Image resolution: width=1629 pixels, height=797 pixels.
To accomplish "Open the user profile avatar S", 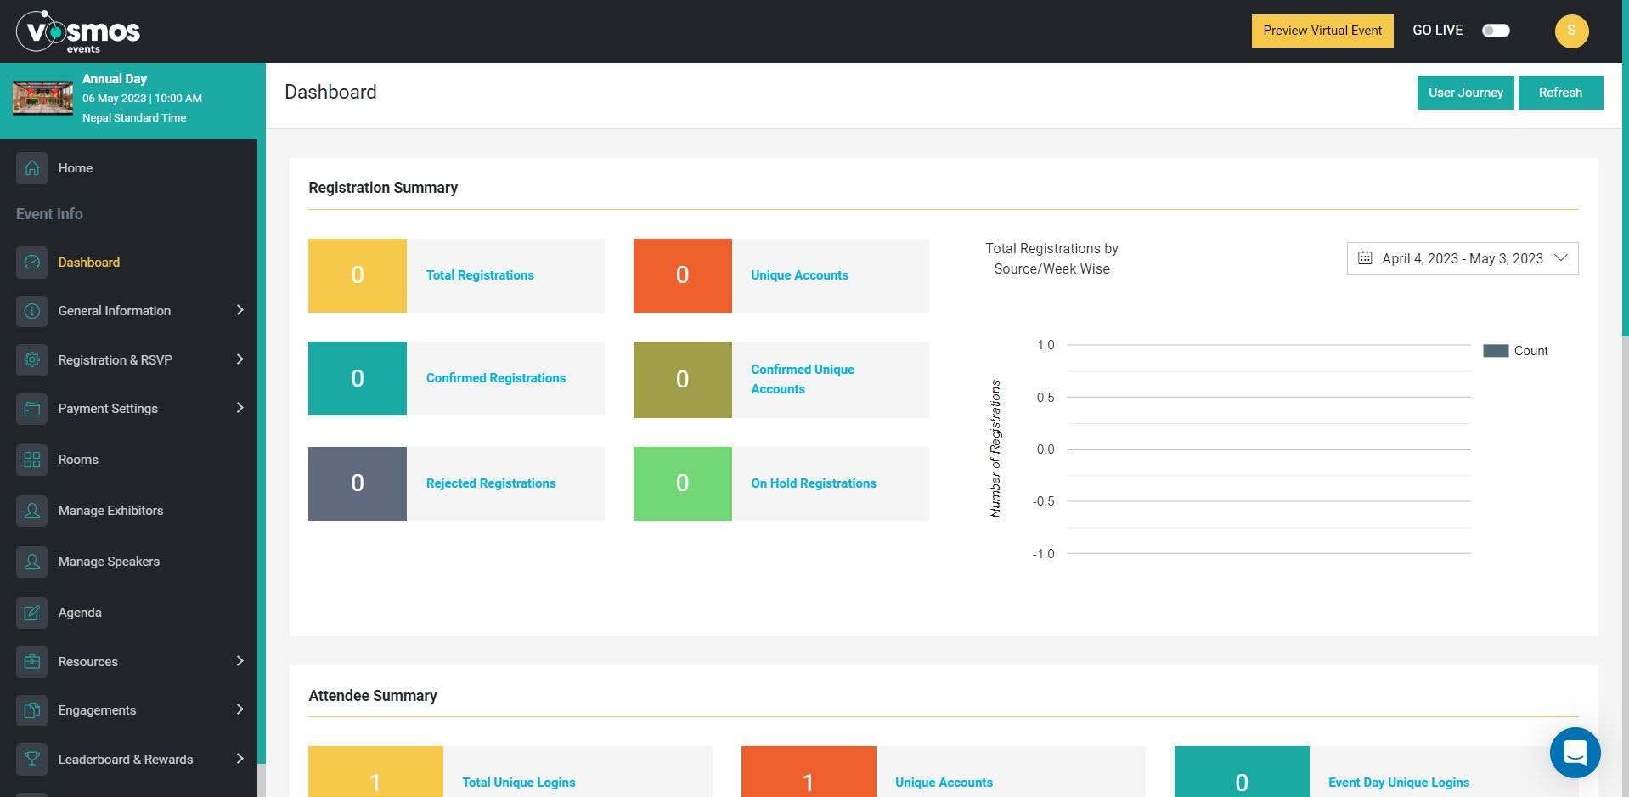I will click(1571, 31).
